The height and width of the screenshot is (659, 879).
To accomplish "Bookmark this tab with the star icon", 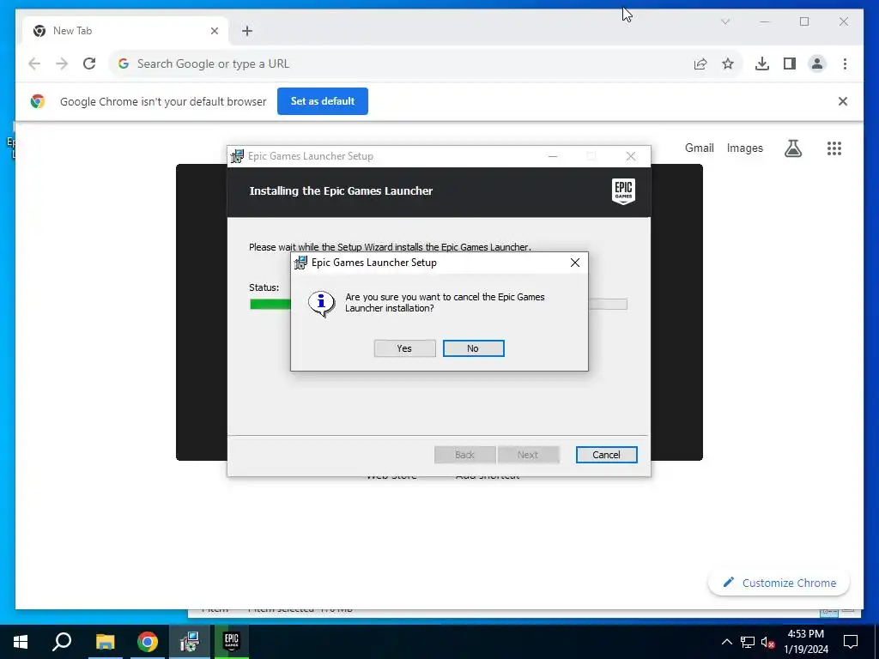I will [728, 63].
